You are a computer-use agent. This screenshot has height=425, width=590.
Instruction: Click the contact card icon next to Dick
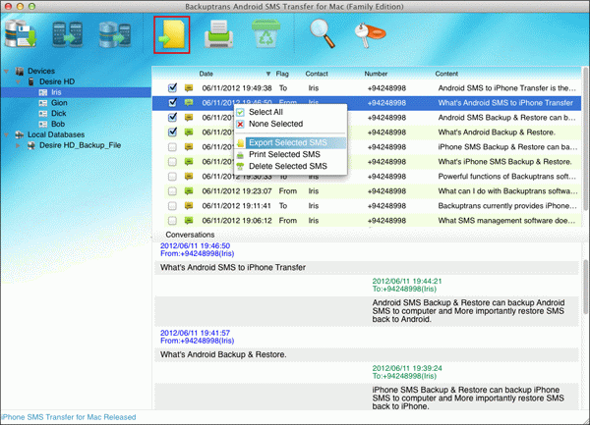point(43,114)
